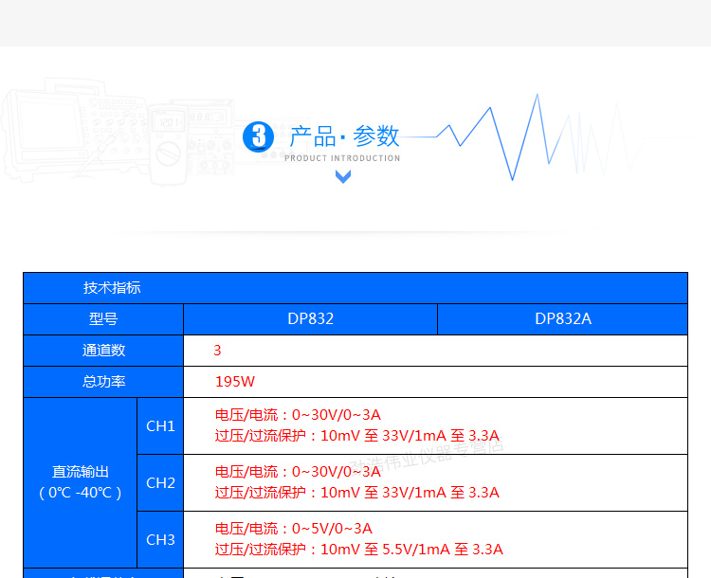The height and width of the screenshot is (578, 711).
Task: Select the 型号 label cell
Action: pyautogui.click(x=103, y=319)
